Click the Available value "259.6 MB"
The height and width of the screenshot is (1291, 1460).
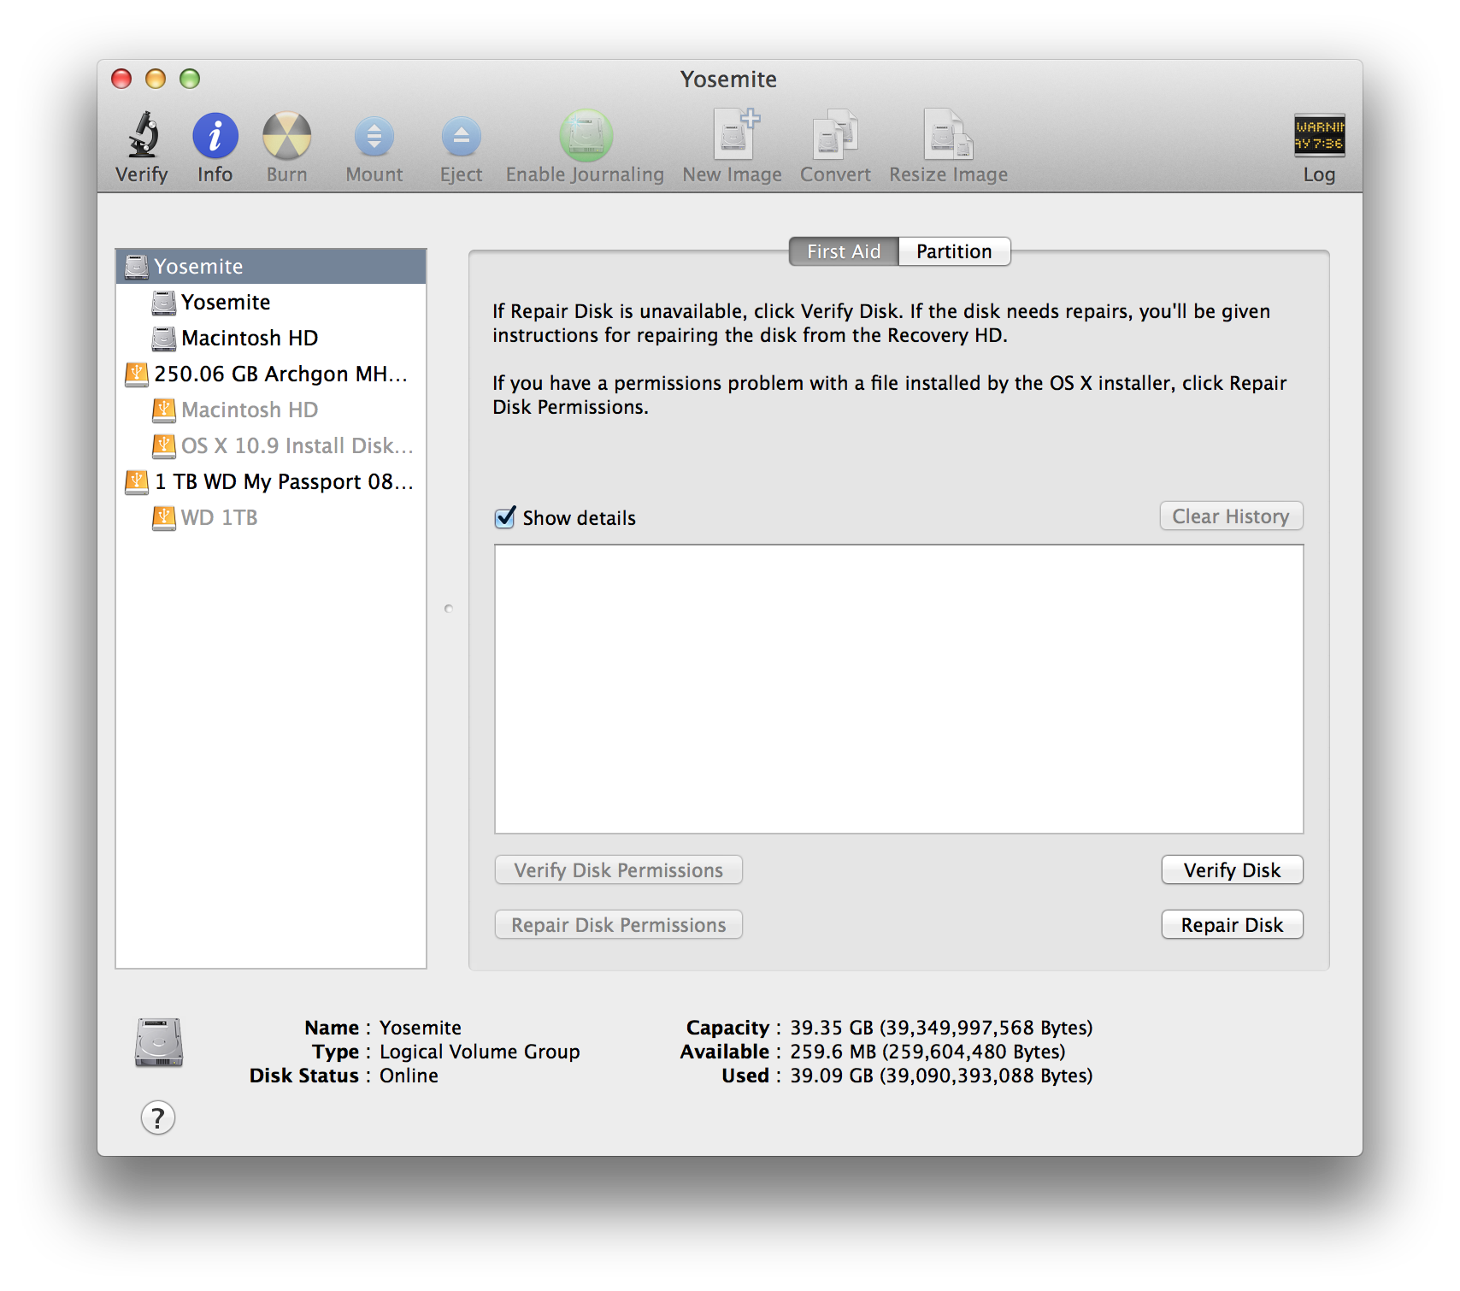(833, 1052)
